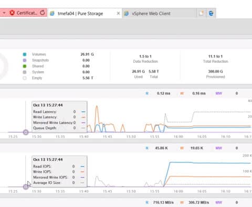Click the Volumes 26.91 G value

pos(87,55)
